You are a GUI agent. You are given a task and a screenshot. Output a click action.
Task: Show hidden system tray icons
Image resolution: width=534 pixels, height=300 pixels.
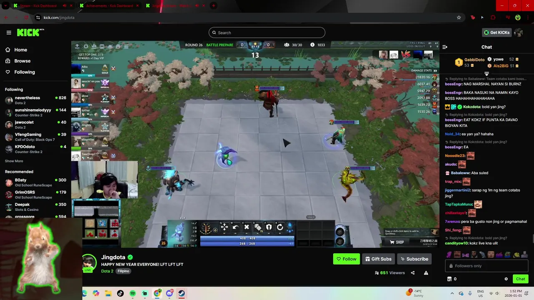point(452,293)
